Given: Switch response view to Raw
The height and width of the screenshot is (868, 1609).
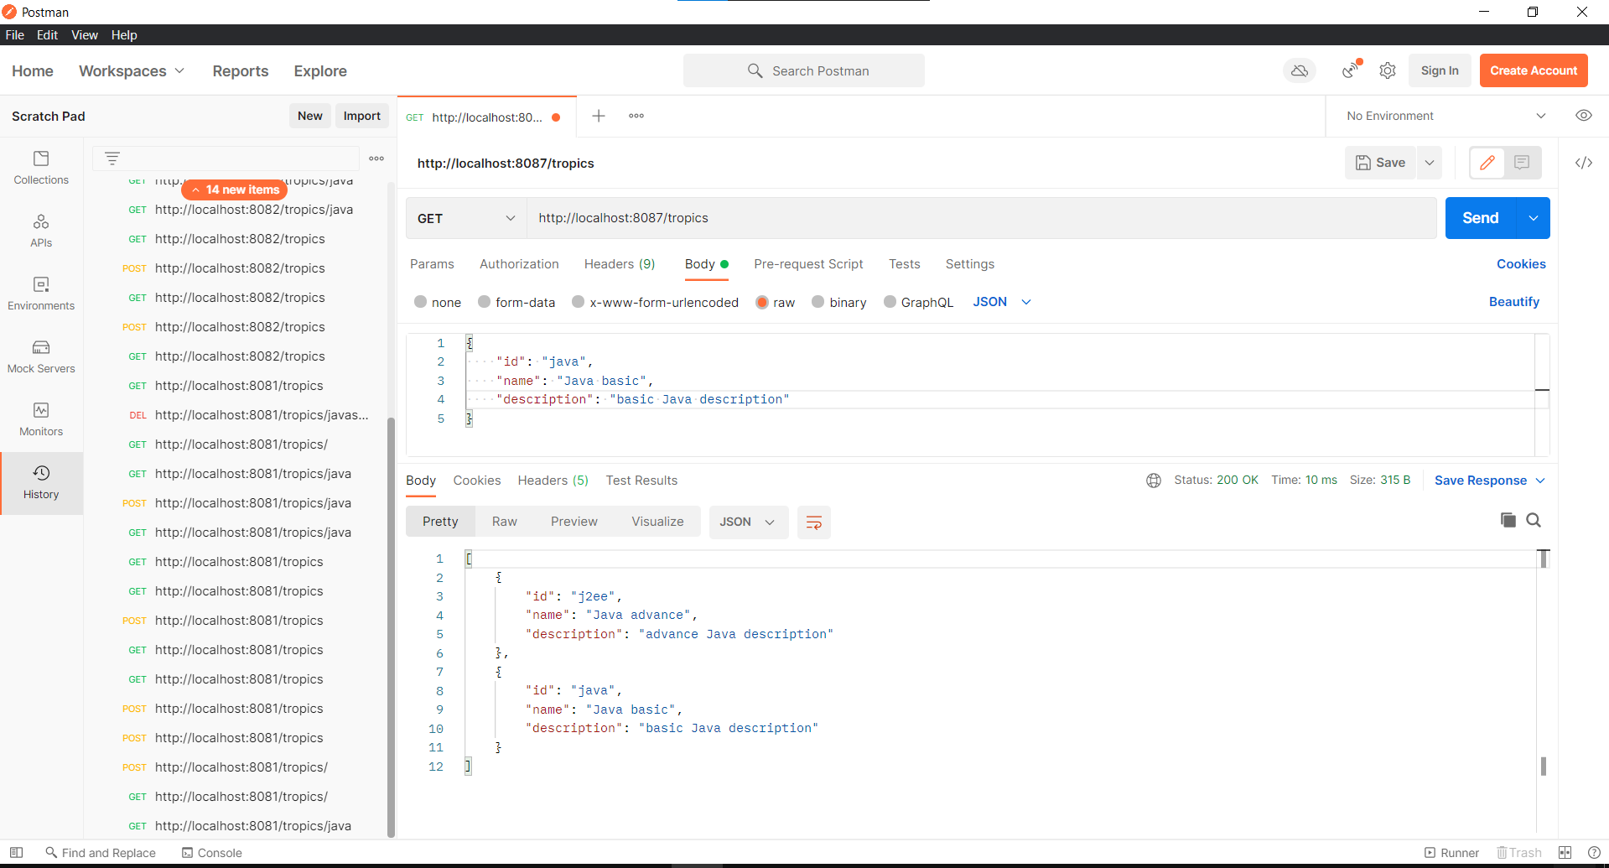Looking at the screenshot, I should [x=504, y=522].
